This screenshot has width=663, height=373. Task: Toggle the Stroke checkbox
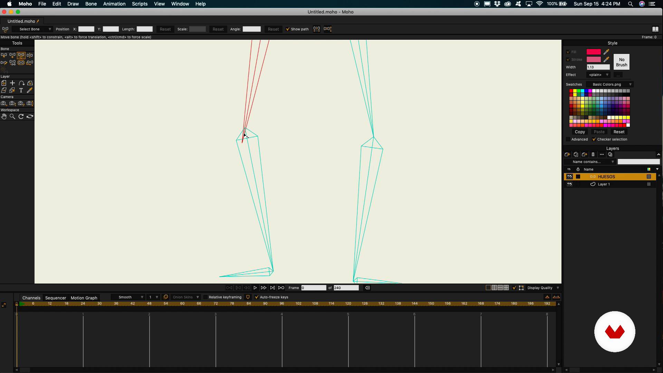(x=568, y=60)
